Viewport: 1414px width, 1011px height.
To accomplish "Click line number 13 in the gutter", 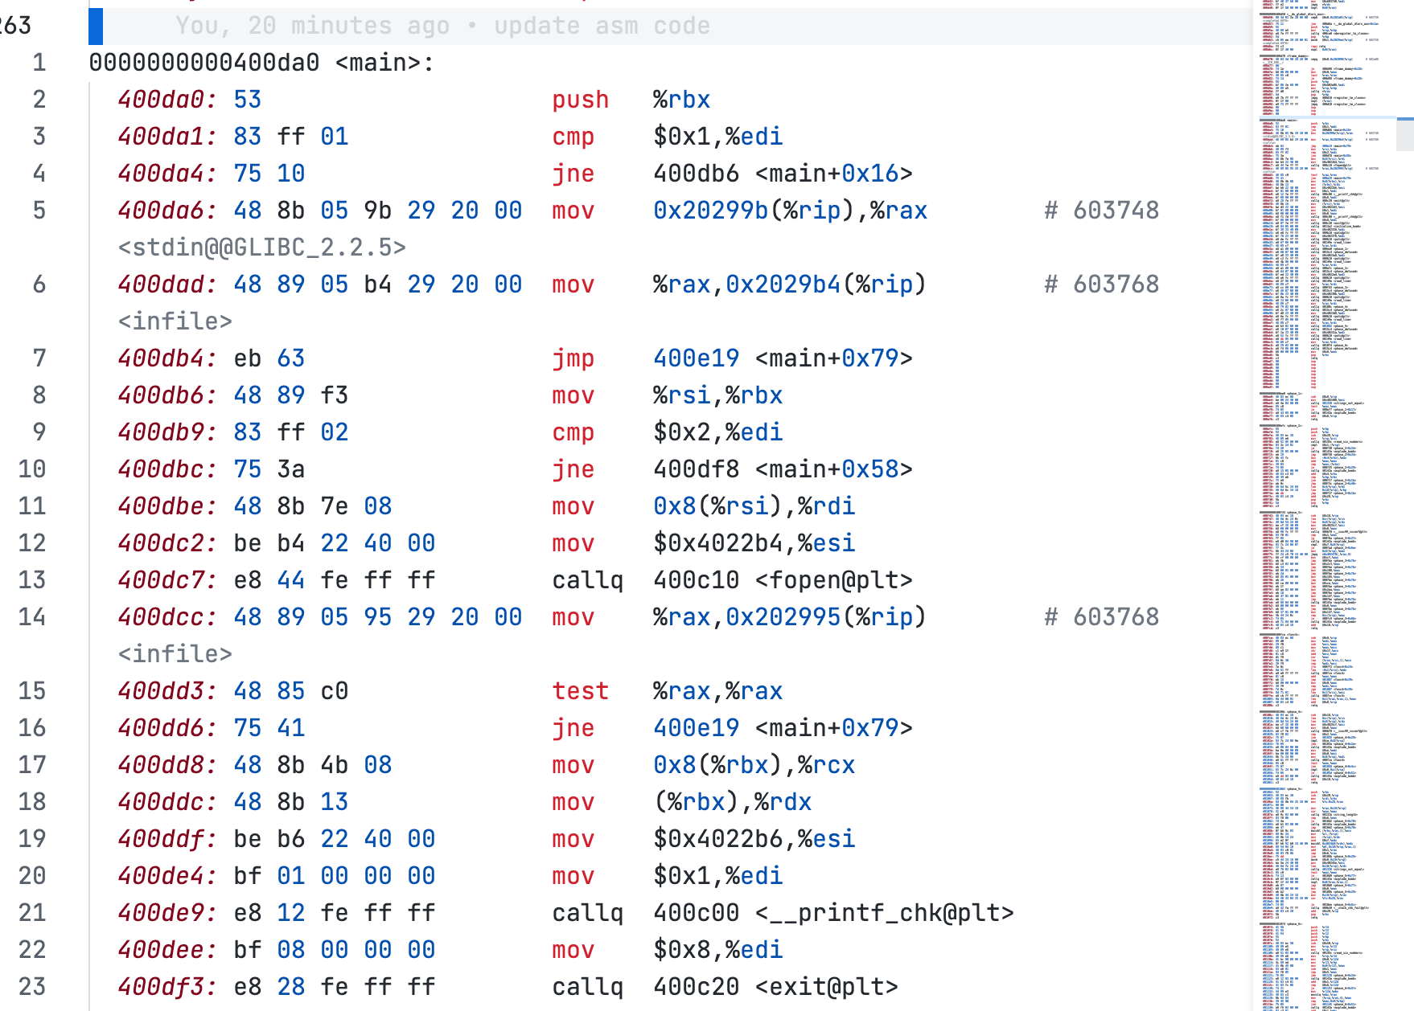I will coord(32,580).
